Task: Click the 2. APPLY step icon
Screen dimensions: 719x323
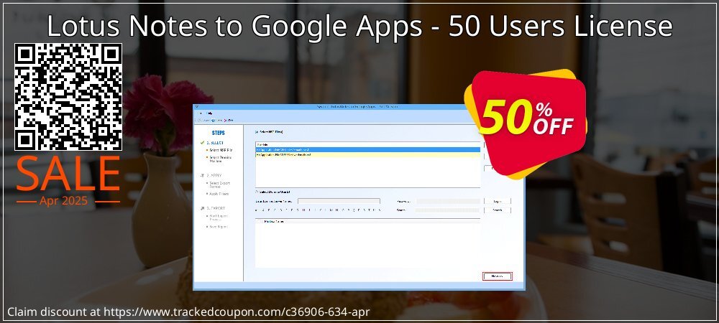Action: [202, 175]
